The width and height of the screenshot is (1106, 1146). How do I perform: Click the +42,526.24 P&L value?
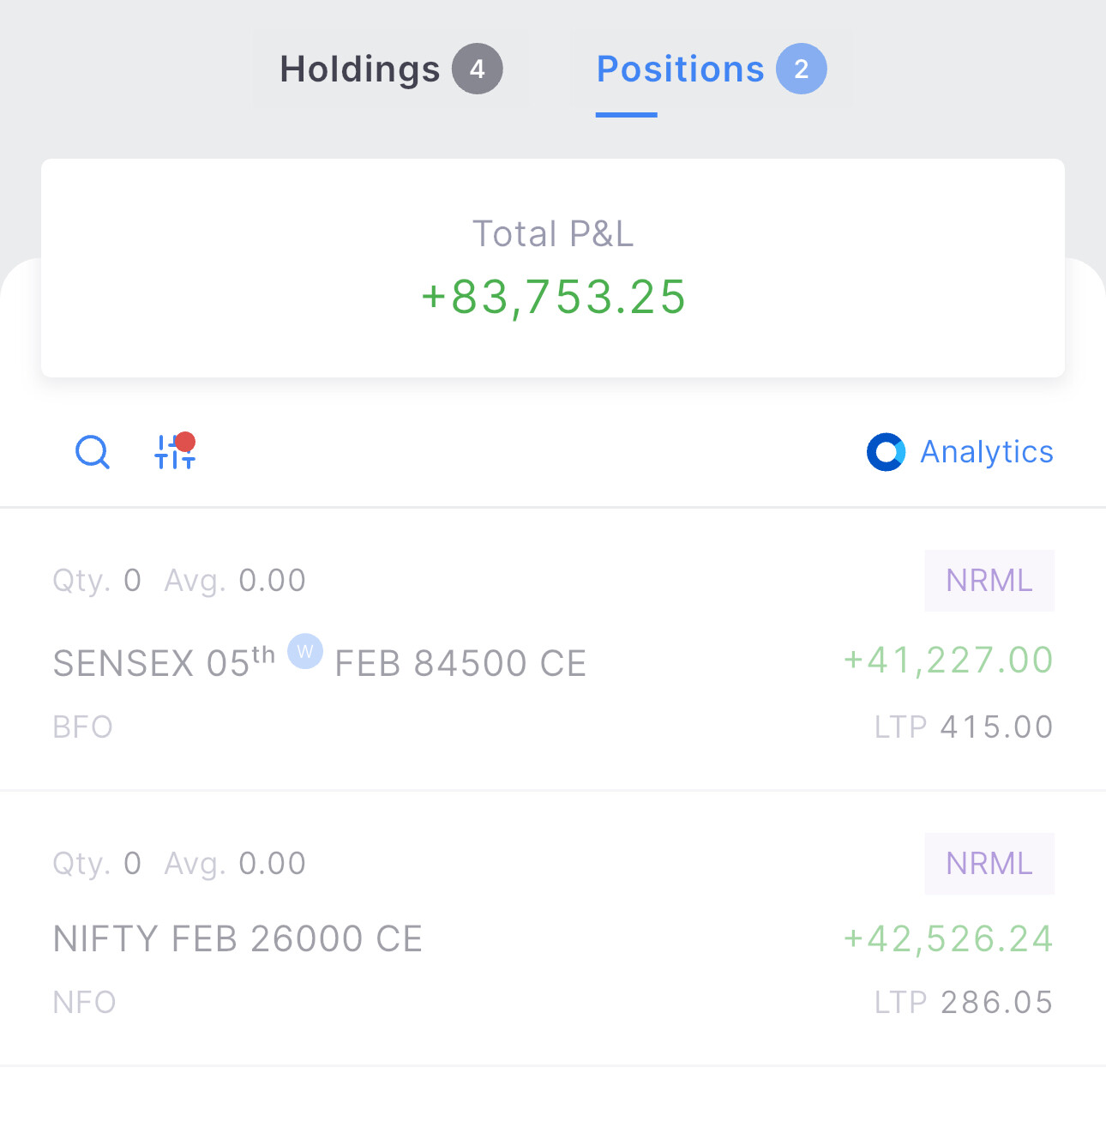click(x=948, y=939)
